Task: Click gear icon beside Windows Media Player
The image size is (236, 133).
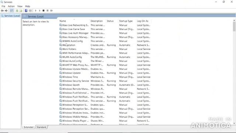Action: coord(60,121)
